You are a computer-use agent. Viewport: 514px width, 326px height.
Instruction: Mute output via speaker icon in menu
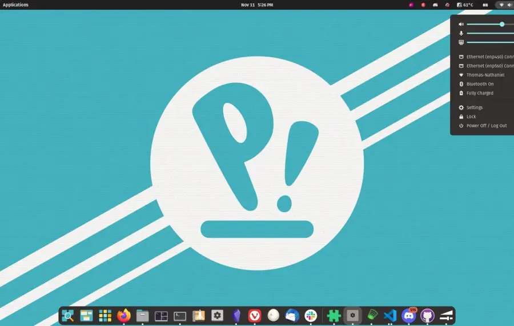coord(461,24)
